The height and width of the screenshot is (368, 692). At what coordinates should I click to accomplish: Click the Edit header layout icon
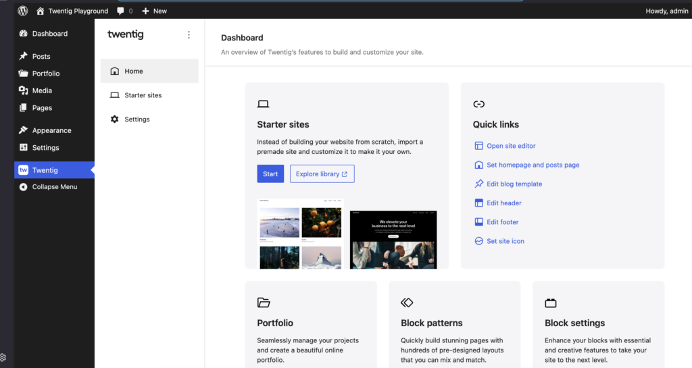(x=479, y=203)
